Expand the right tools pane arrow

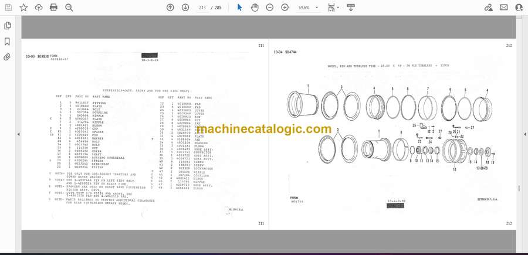coord(524,134)
